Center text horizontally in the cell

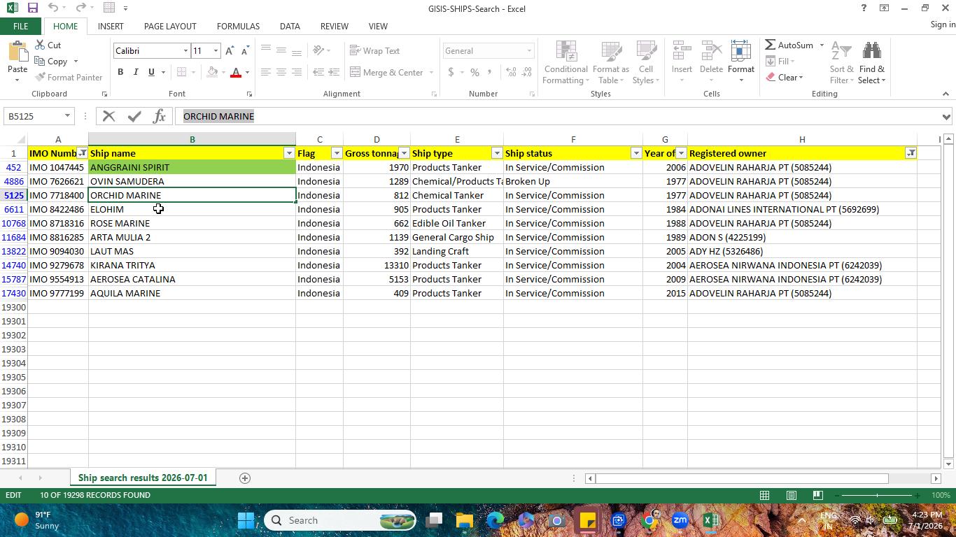(281, 72)
